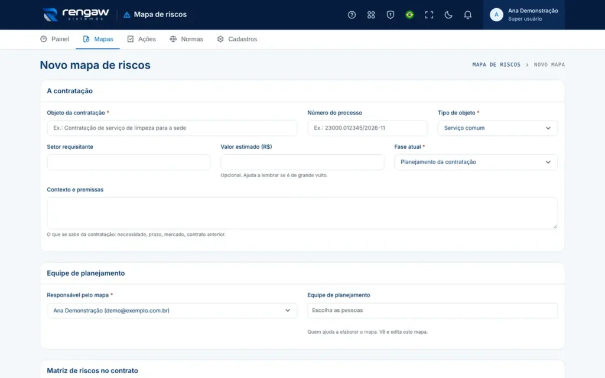This screenshot has width=605, height=378.
Task: Click the Rengaw Sistemas logo
Action: point(76,15)
